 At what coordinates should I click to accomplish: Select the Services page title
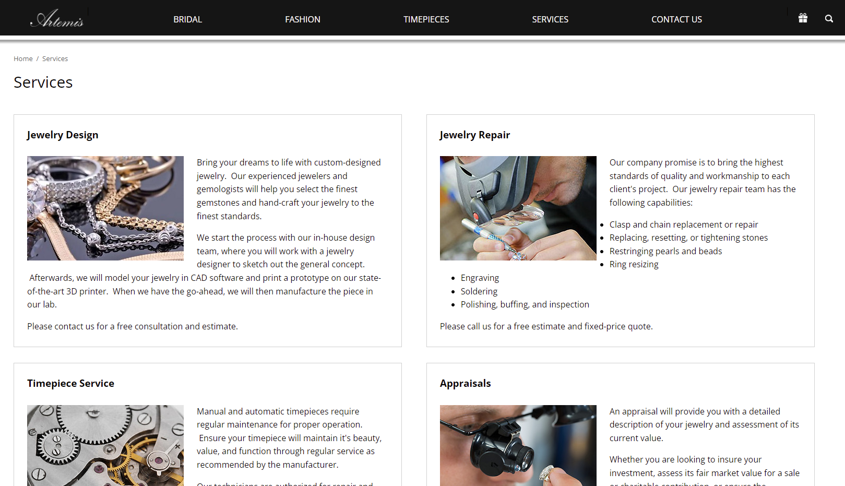click(43, 82)
